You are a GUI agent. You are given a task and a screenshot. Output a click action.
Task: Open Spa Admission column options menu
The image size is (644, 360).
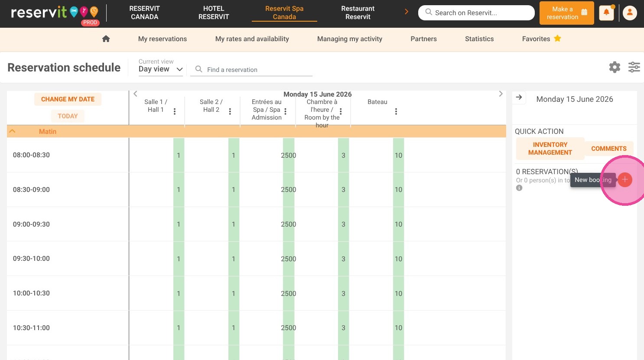pyautogui.click(x=285, y=111)
